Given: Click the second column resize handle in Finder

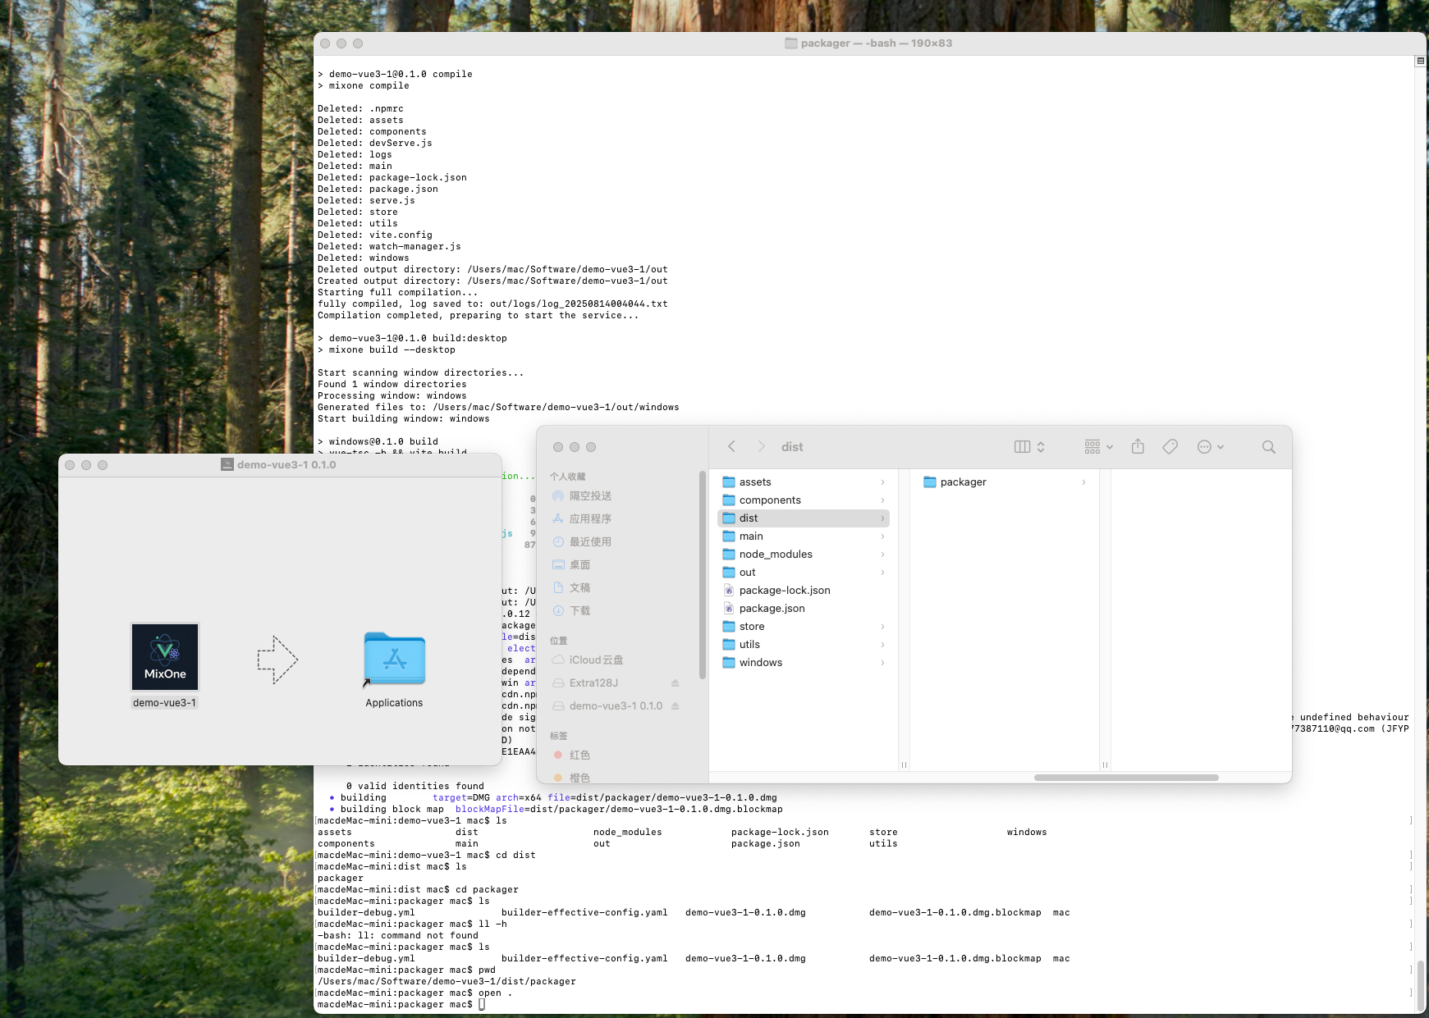Looking at the screenshot, I should (x=1105, y=765).
